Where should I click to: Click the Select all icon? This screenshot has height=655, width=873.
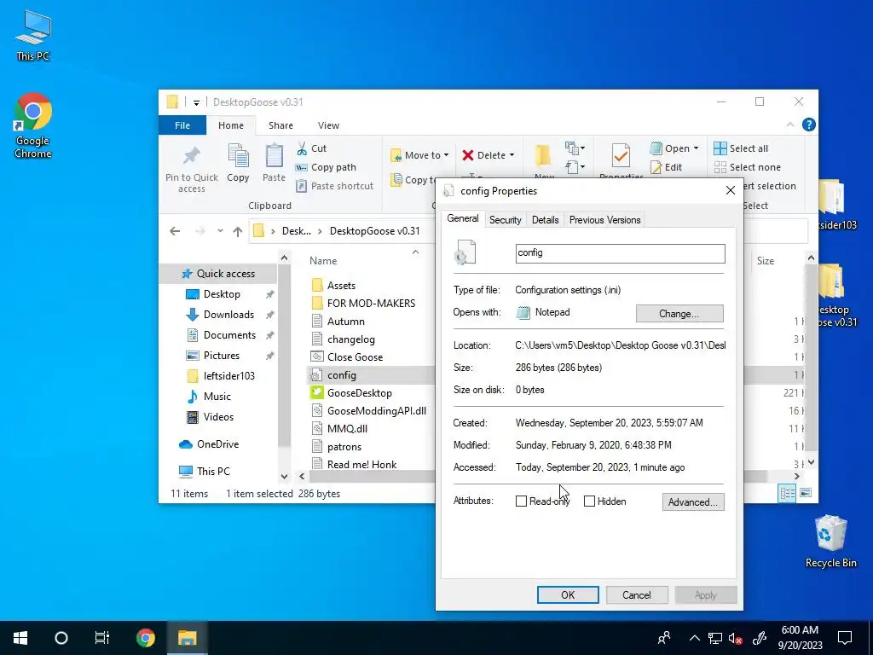pyautogui.click(x=720, y=148)
